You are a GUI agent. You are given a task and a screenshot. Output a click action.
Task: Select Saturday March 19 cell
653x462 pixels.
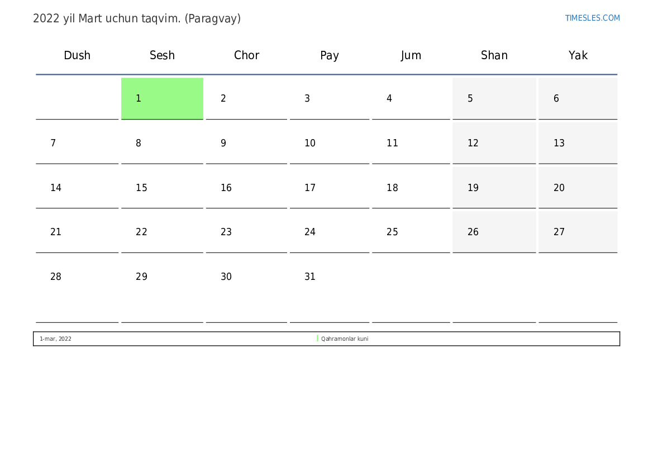pos(494,188)
